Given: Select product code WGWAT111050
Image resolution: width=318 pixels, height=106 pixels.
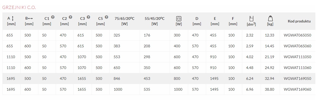Looking at the screenshot, I should point(297,57).
